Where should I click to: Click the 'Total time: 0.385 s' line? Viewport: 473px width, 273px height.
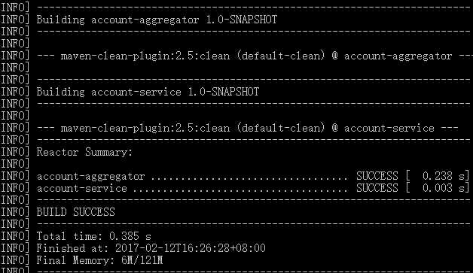pyautogui.click(x=94, y=236)
